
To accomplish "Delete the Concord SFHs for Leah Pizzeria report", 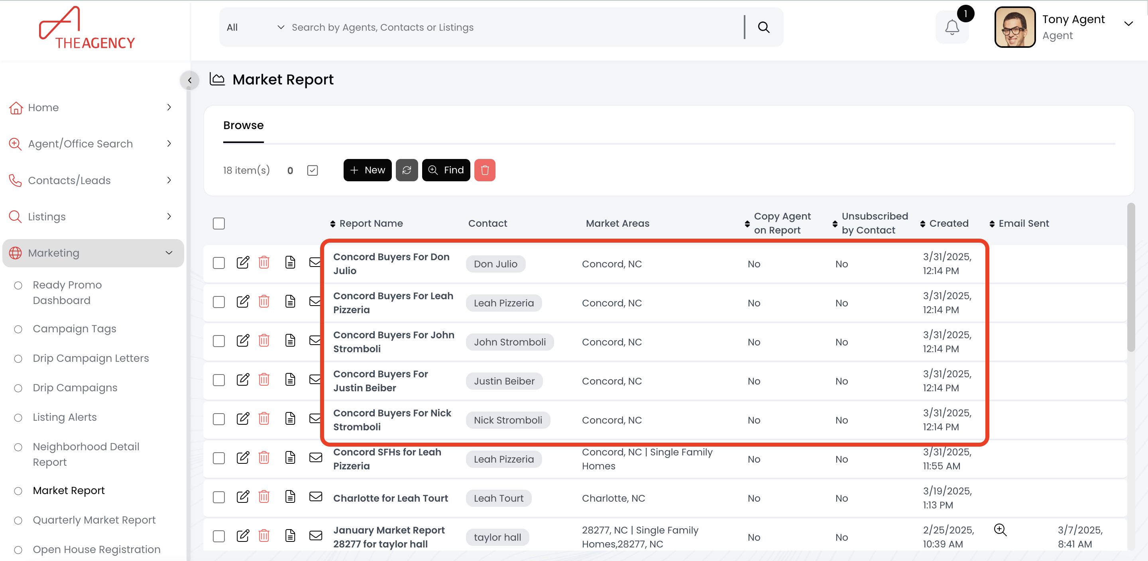I will [264, 458].
